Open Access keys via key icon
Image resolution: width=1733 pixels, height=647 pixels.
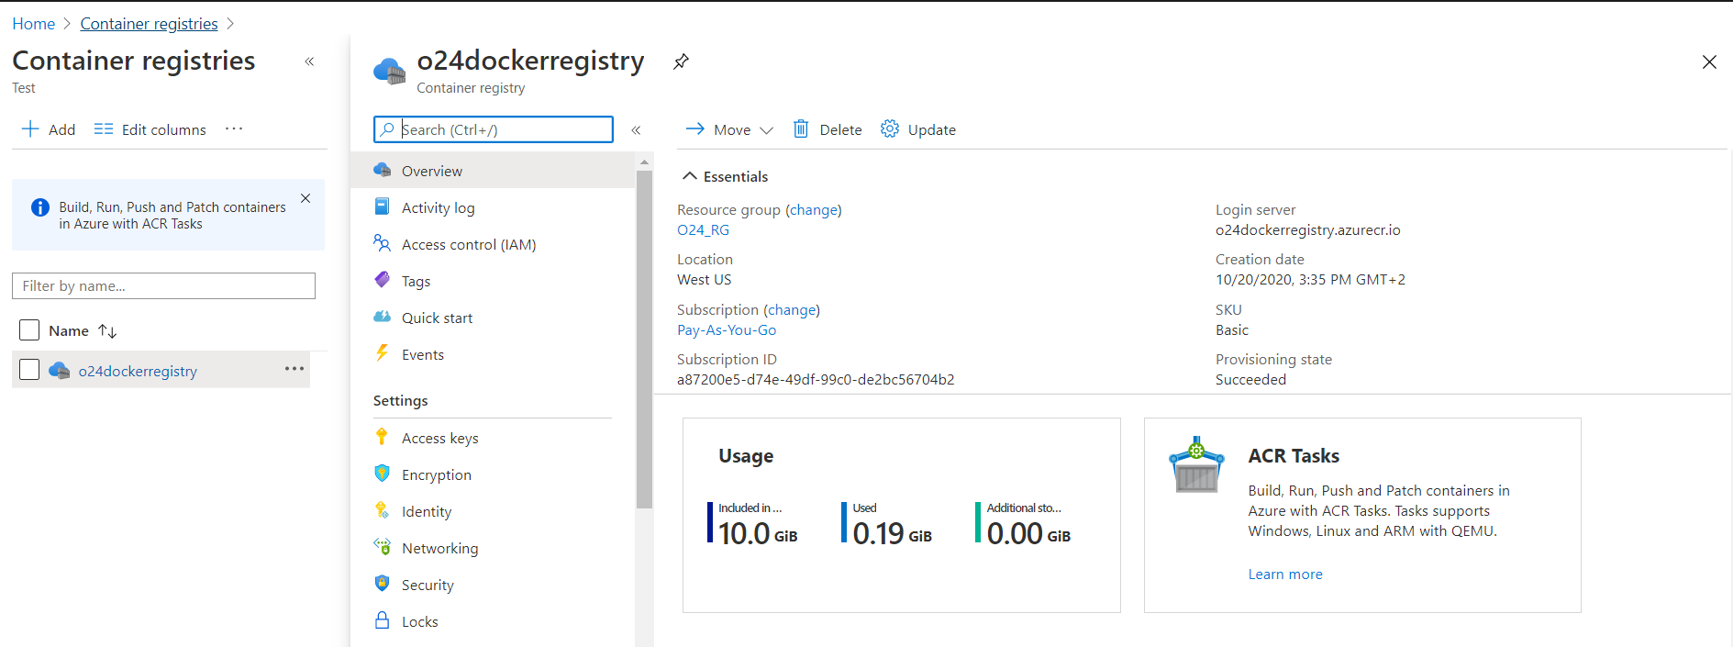[382, 438]
